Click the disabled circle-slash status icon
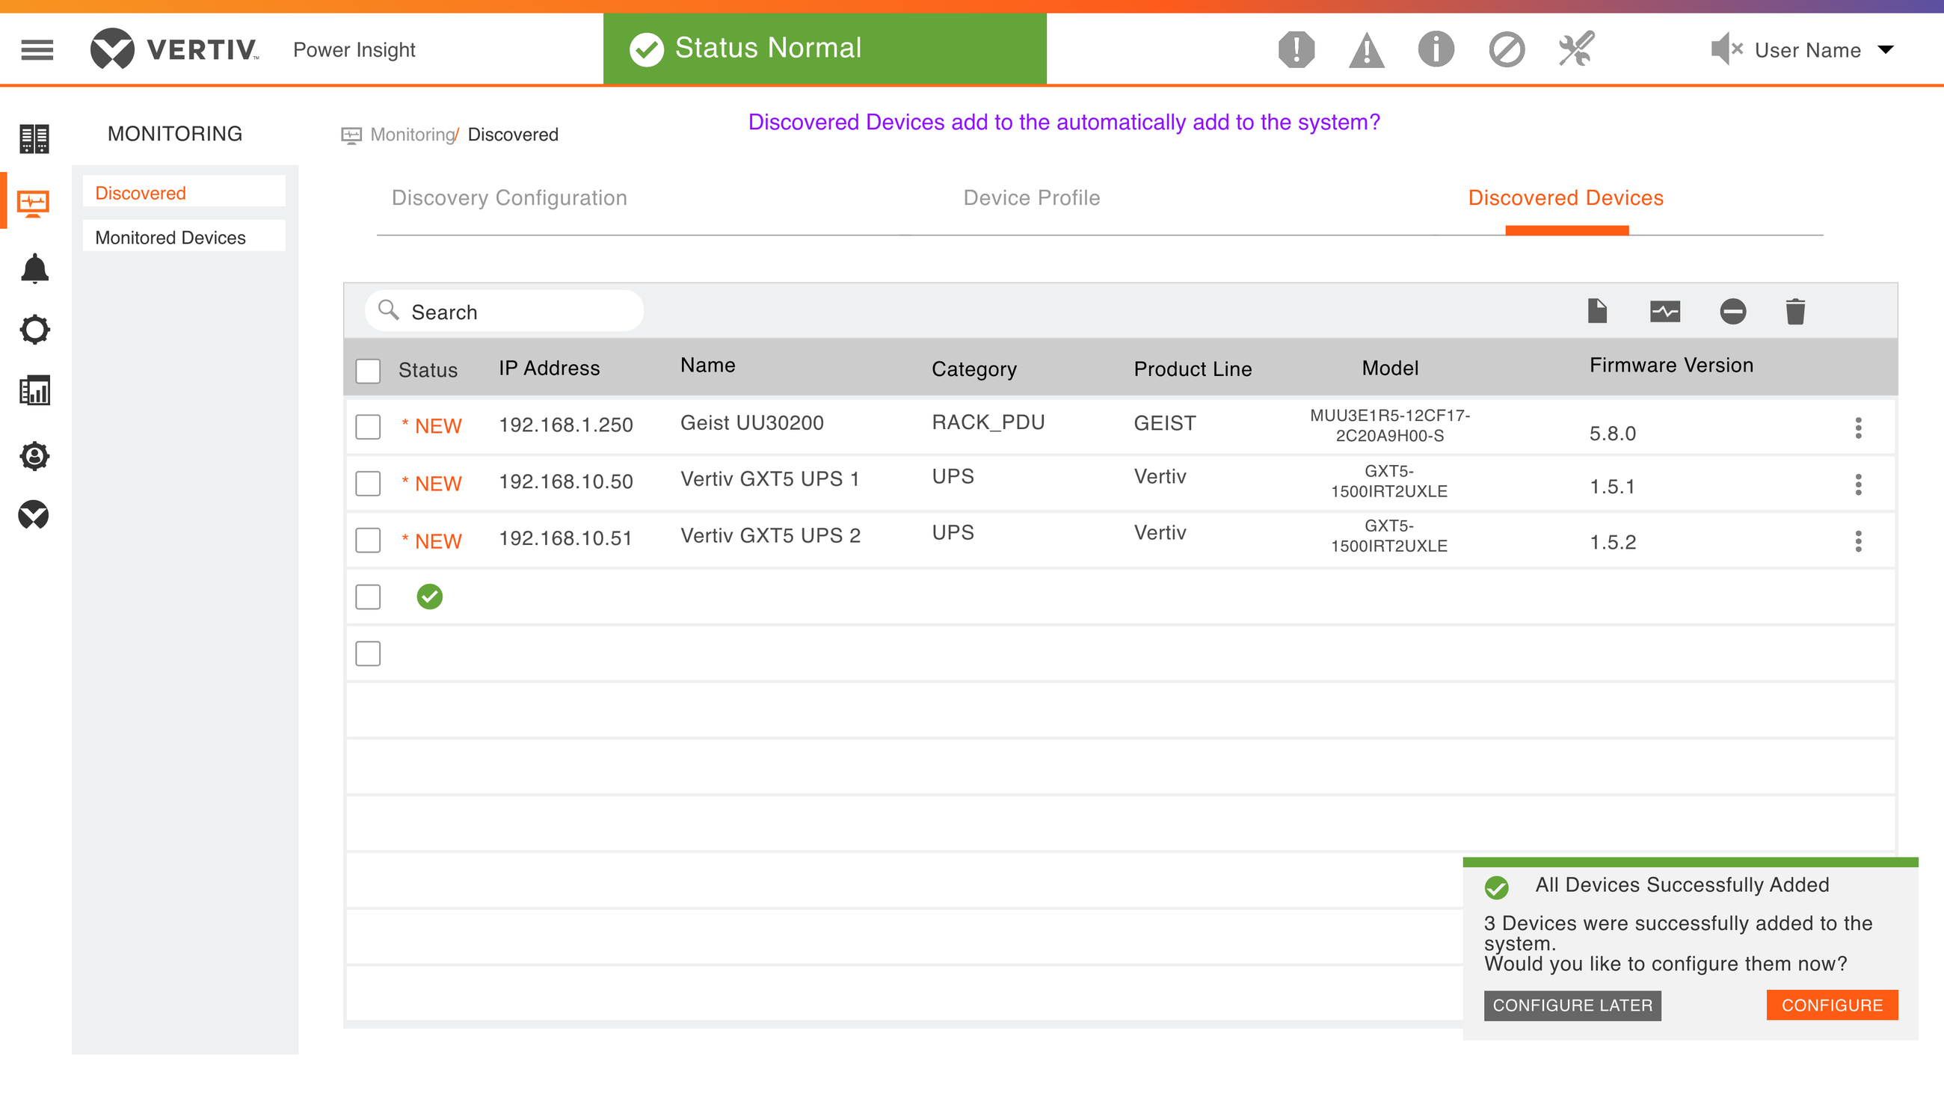The height and width of the screenshot is (1093, 1944). coord(1507,50)
